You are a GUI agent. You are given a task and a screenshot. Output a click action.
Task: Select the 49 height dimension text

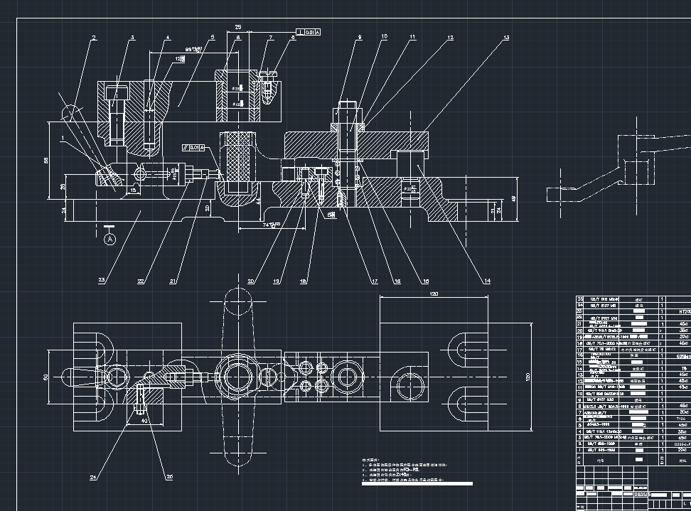(x=513, y=199)
